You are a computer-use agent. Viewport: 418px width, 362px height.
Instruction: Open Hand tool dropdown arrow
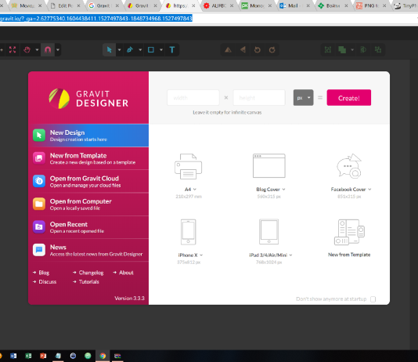pos(37,50)
